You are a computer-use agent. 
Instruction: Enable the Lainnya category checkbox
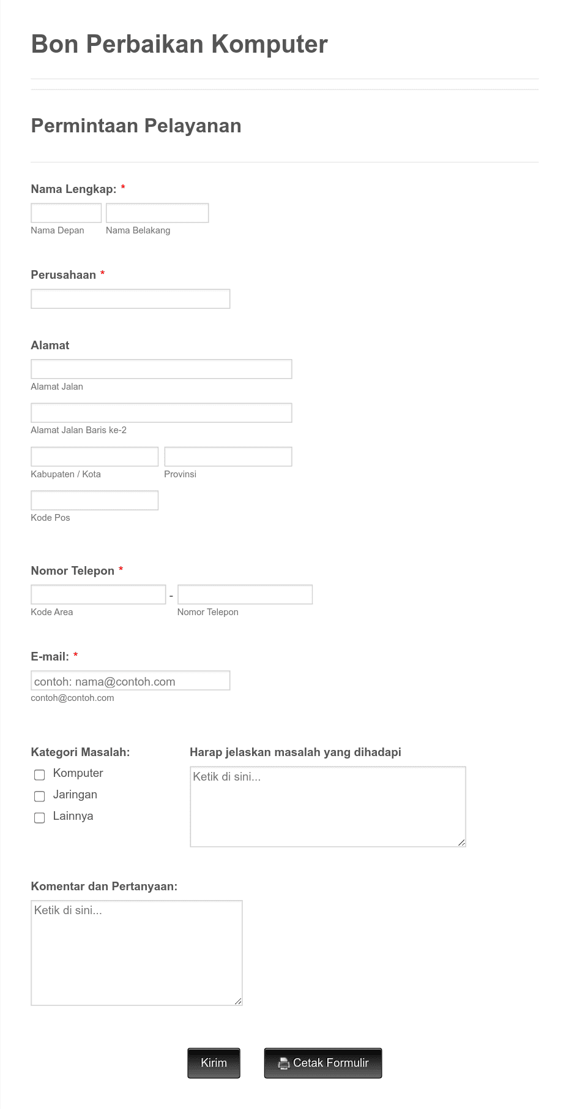(x=39, y=817)
